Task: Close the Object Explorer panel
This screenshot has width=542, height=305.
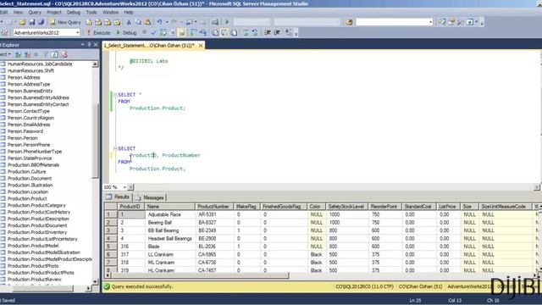Action: (x=96, y=45)
